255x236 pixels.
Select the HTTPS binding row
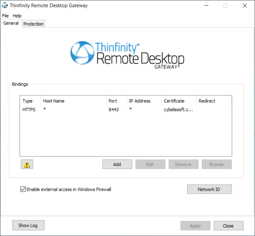pos(126,109)
